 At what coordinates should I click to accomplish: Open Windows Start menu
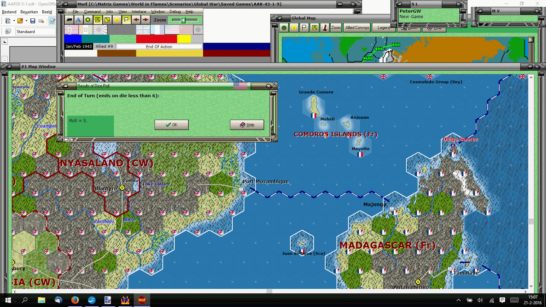(8, 300)
